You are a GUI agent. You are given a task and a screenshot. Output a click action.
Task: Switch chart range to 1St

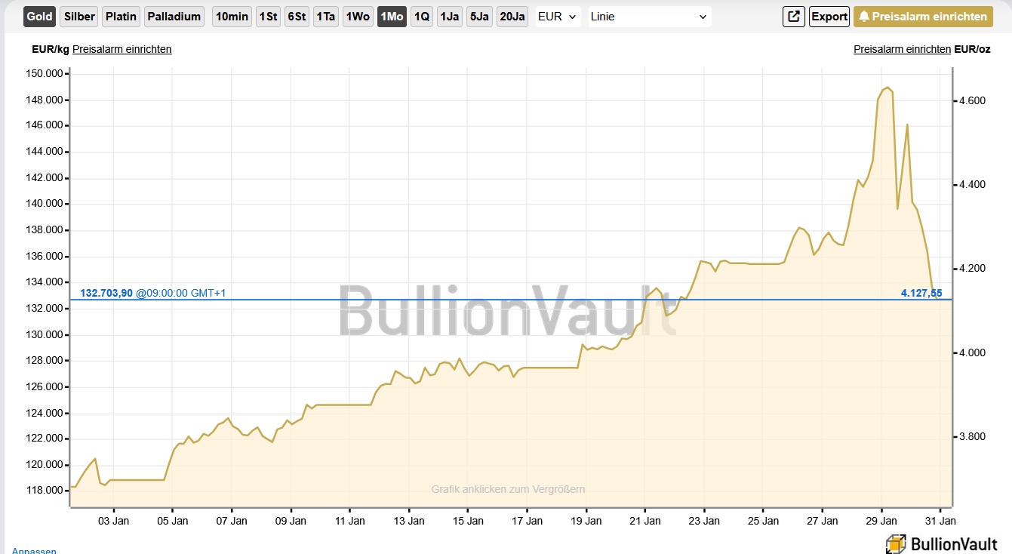pos(268,17)
